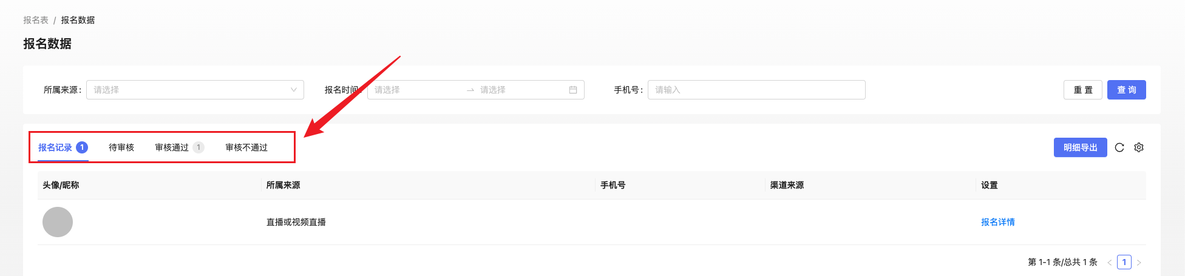Click the user avatar thumbnail in the row
Viewport: 1185px width, 276px height.
58,222
